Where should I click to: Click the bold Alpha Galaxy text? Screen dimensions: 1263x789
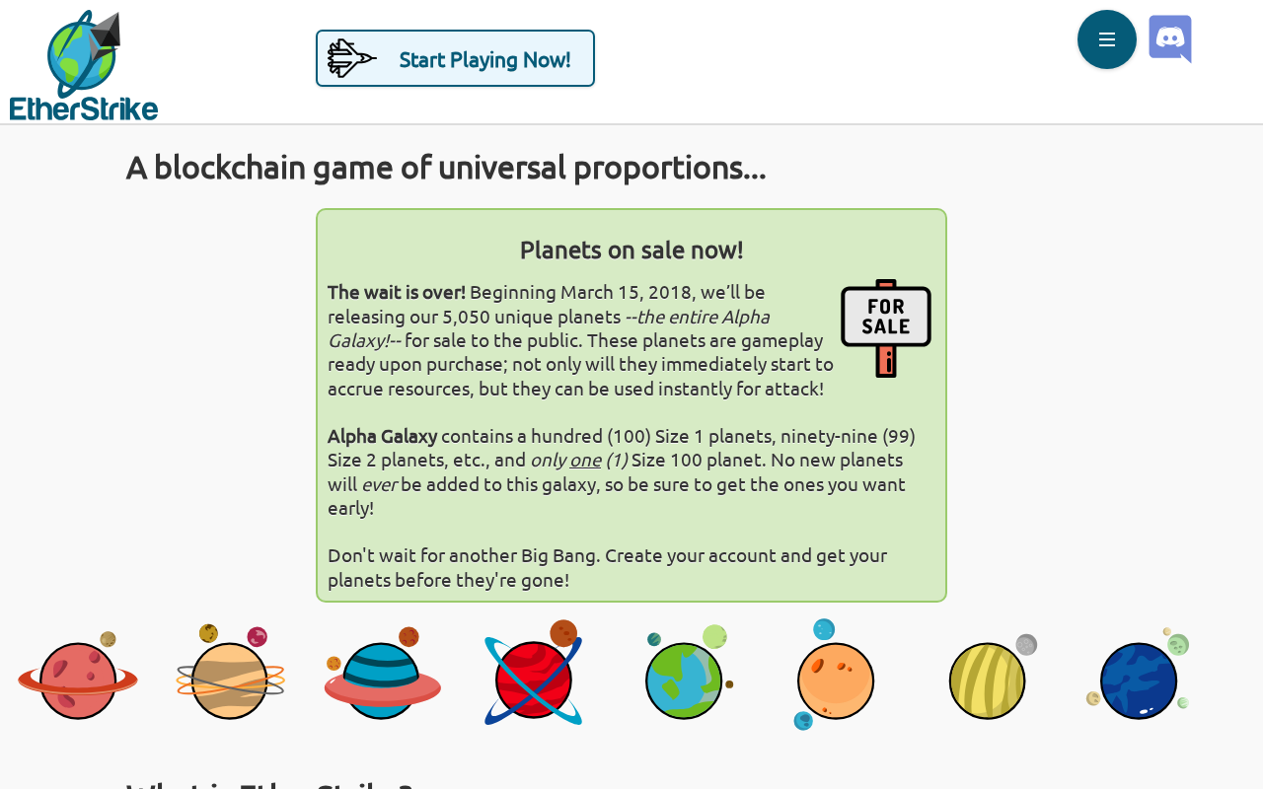pyautogui.click(x=383, y=436)
